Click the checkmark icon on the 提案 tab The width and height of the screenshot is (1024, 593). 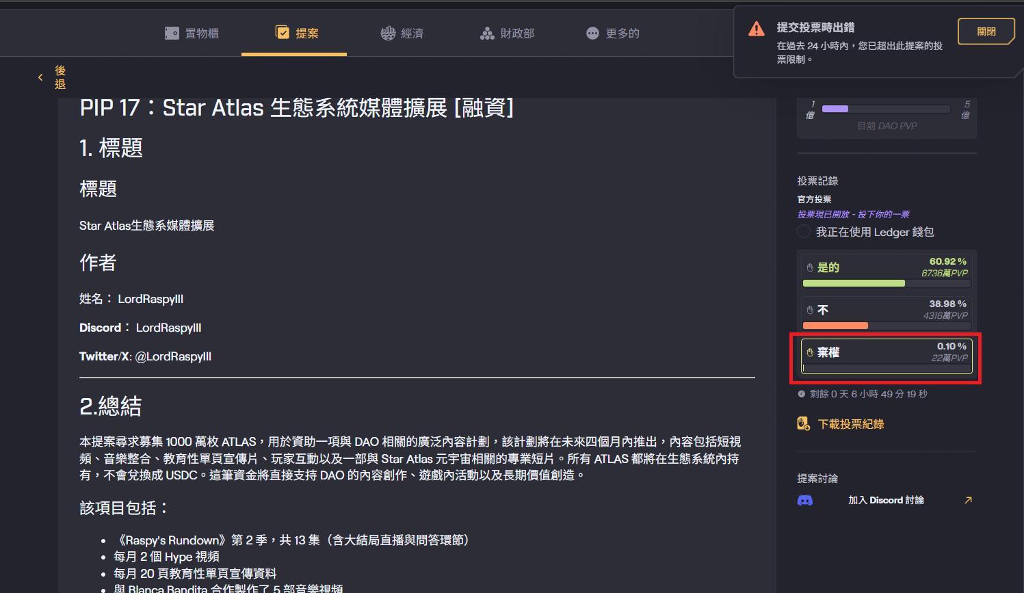282,32
